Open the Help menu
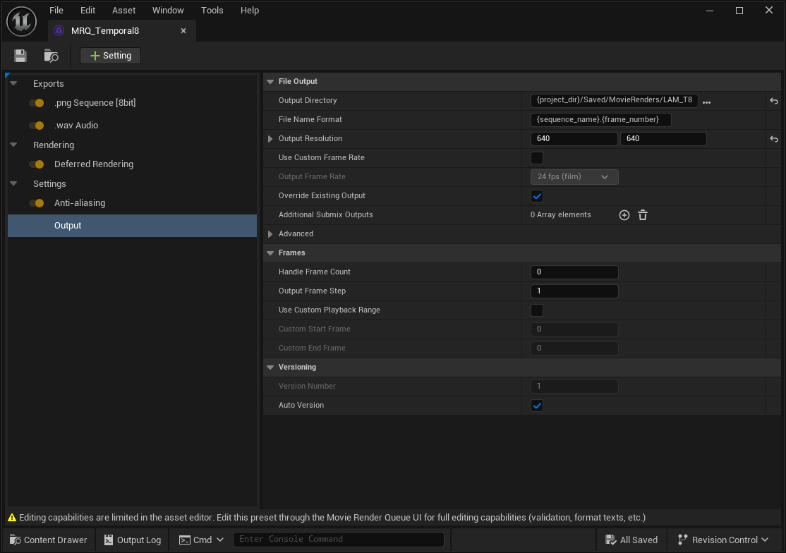Screen dimensions: 786x553 click(250, 10)
